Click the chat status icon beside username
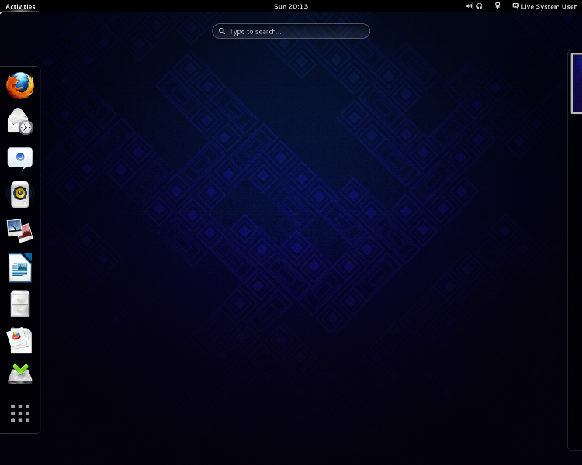Image resolution: width=582 pixels, height=465 pixels. [515, 6]
